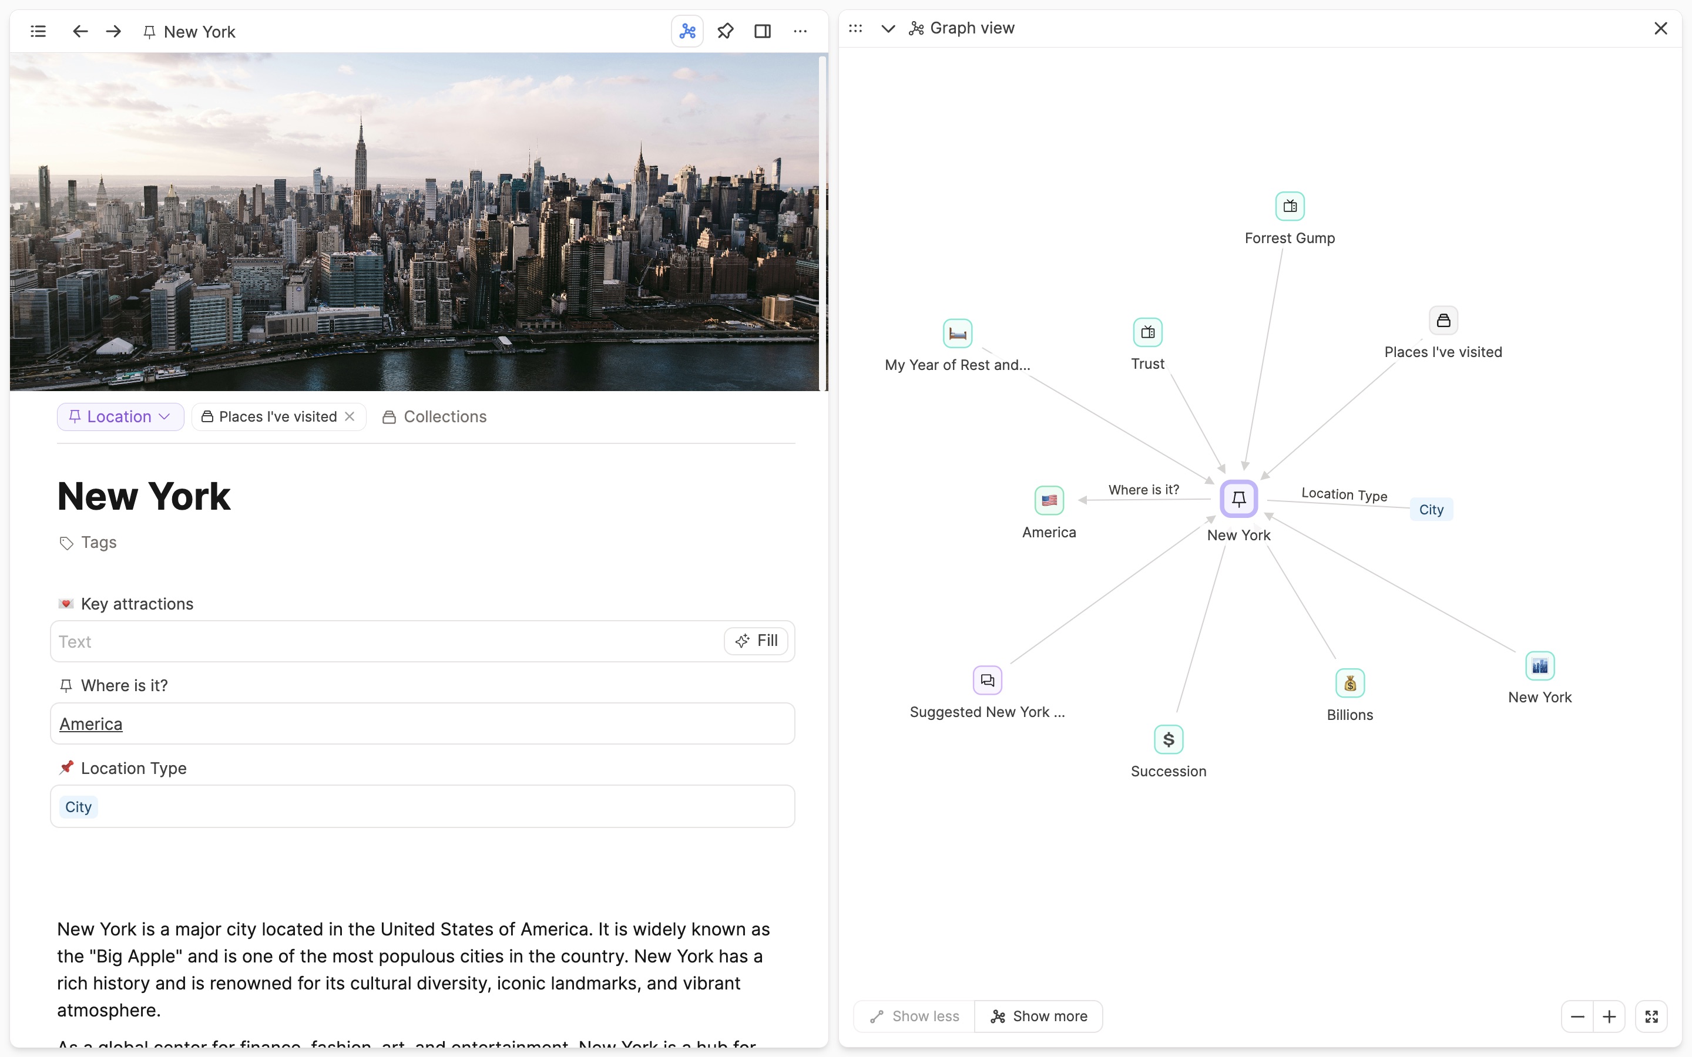Click Show more in the graph view
The width and height of the screenshot is (1692, 1057).
pyautogui.click(x=1039, y=1016)
